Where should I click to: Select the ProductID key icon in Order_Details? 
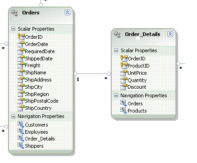pos(124,65)
